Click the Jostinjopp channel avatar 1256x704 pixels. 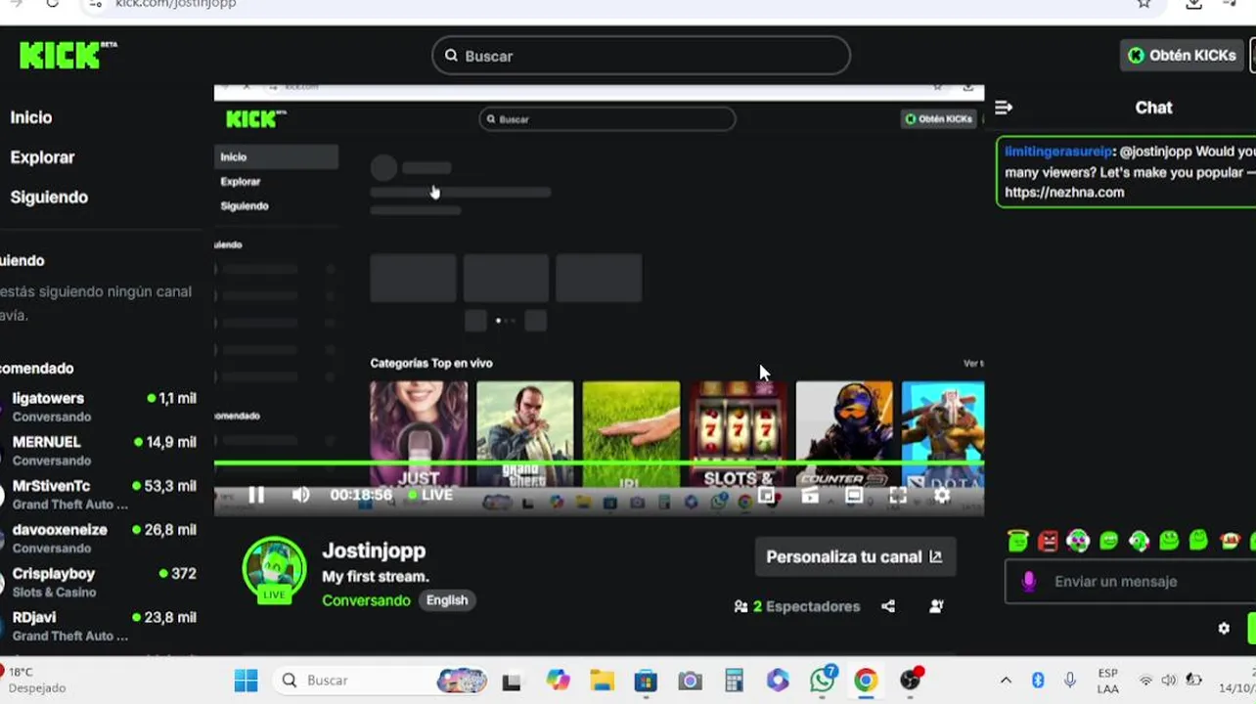(x=274, y=568)
